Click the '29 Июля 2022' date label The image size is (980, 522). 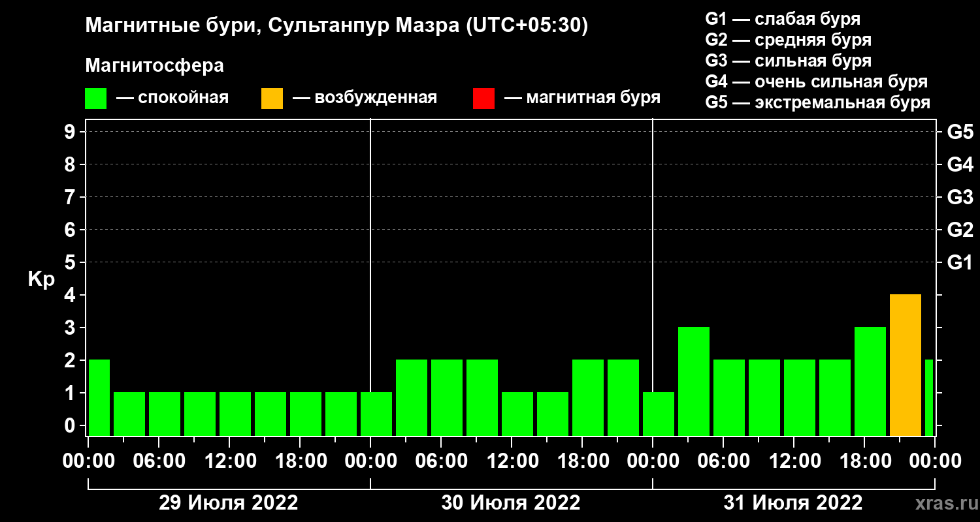pyautogui.click(x=229, y=503)
